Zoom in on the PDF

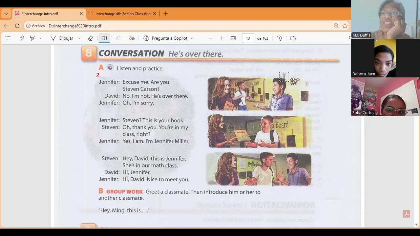[222, 38]
